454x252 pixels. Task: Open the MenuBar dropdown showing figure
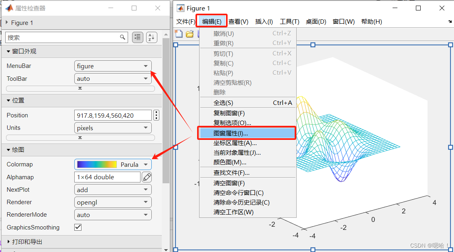coord(113,66)
